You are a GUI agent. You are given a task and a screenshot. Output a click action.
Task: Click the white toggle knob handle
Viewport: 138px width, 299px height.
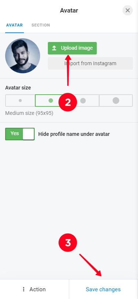click(28, 134)
